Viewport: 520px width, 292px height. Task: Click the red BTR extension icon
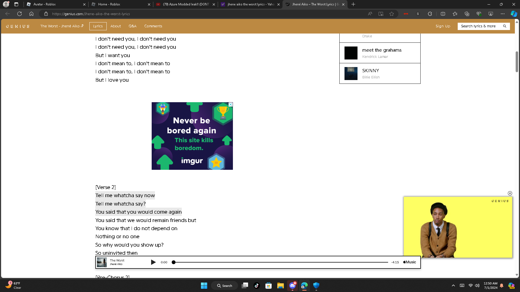point(406,14)
